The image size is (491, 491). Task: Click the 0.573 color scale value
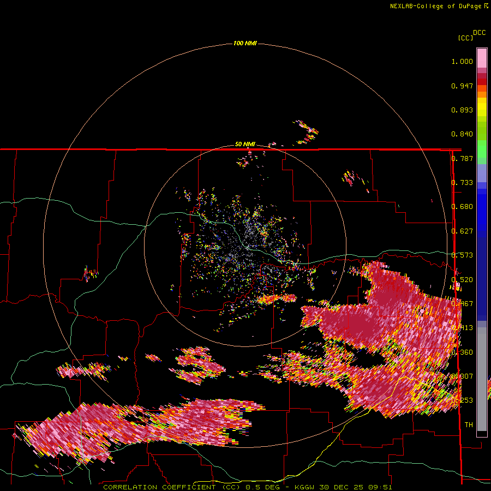462,255
